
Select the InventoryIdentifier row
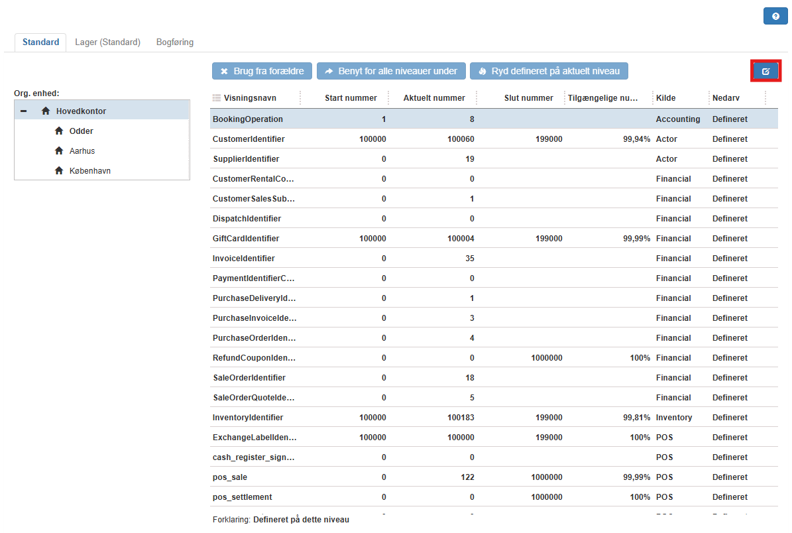494,417
